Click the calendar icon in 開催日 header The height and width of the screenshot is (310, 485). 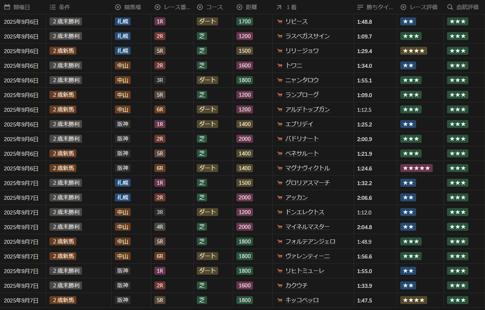coord(7,7)
